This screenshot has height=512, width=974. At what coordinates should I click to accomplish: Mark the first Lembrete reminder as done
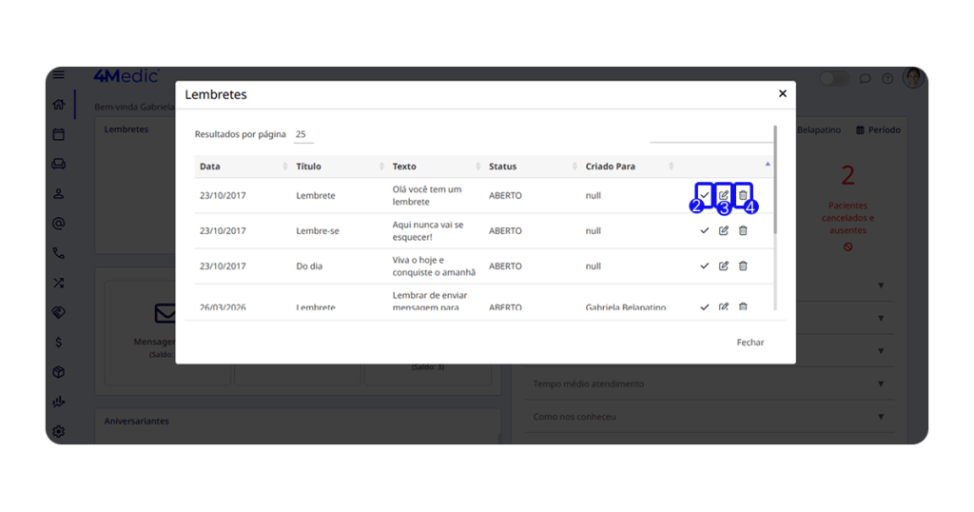click(704, 195)
